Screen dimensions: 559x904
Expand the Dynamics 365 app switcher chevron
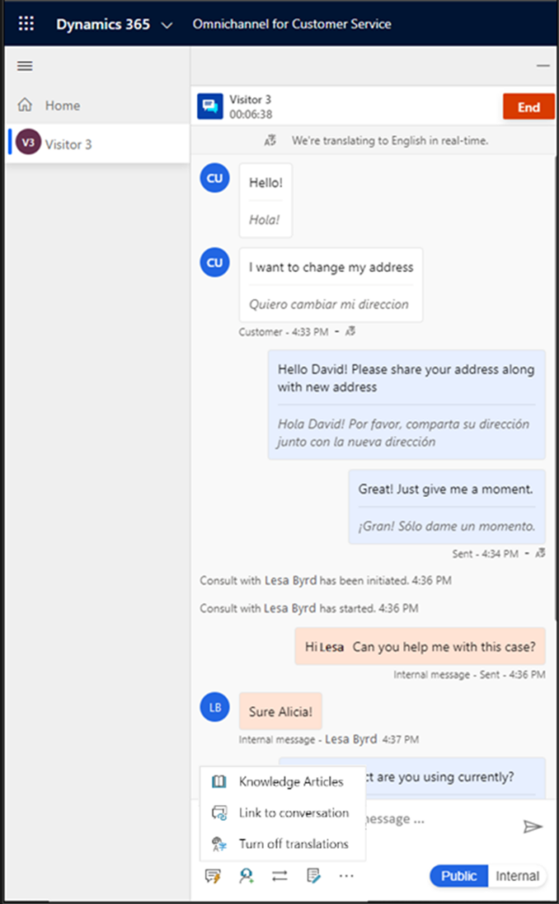167,25
